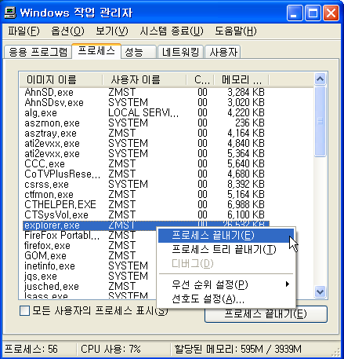This screenshot has width=344, height=359.
Task: Select the firefox.exe process
Action: [89, 246]
